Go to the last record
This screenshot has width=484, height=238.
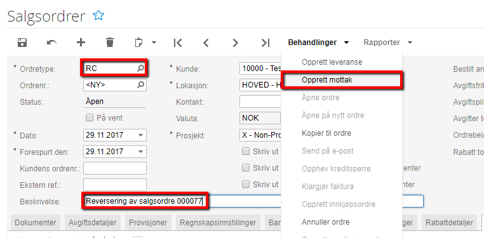(x=266, y=43)
